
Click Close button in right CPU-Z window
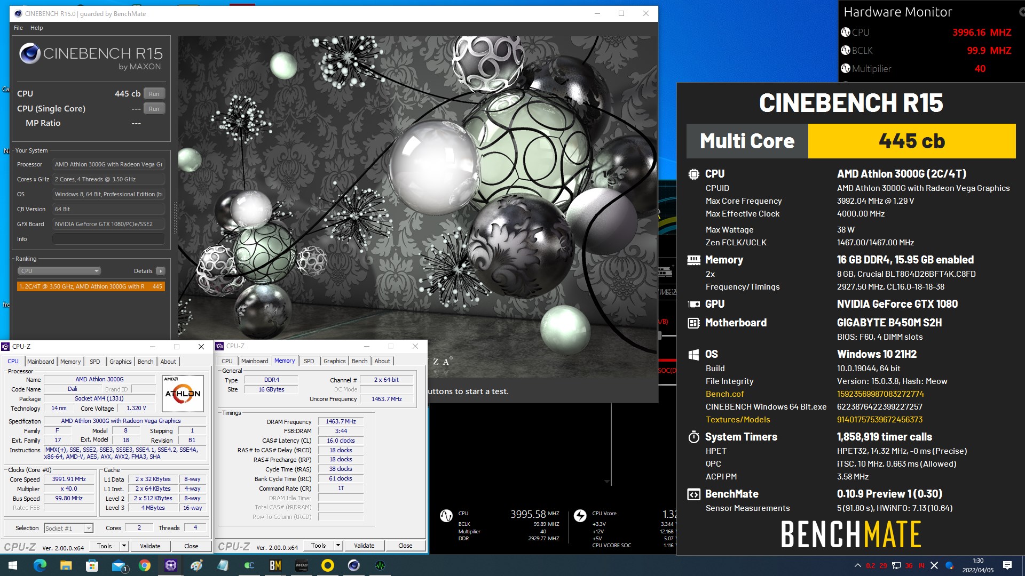[405, 545]
